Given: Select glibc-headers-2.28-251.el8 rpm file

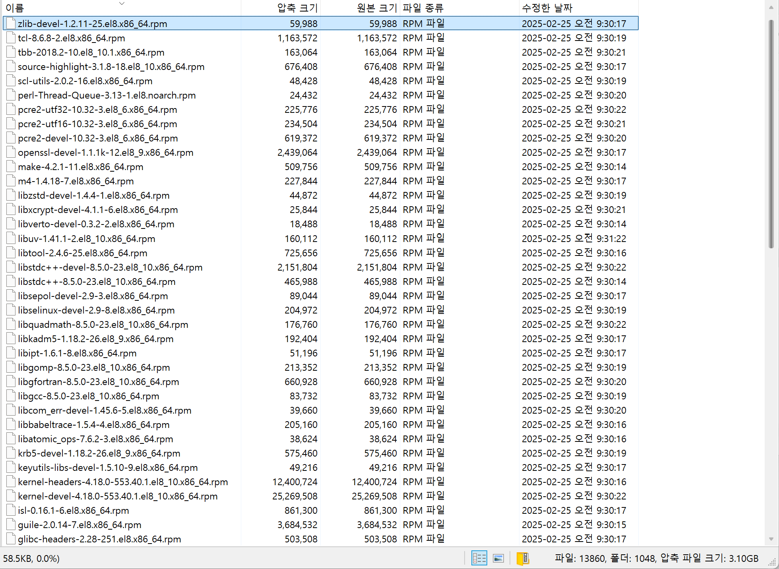Looking at the screenshot, I should pyautogui.click(x=99, y=539).
